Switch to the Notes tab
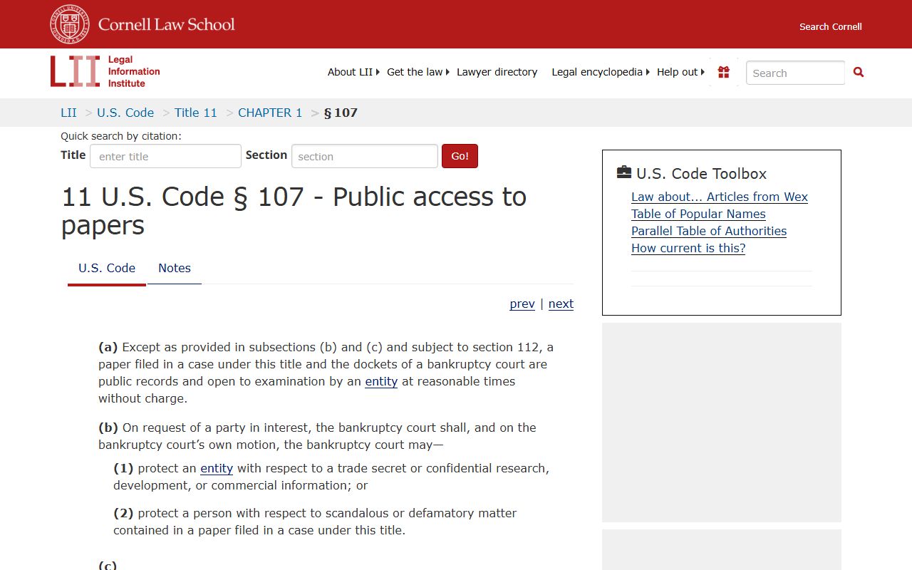This screenshot has width=912, height=570. (174, 268)
